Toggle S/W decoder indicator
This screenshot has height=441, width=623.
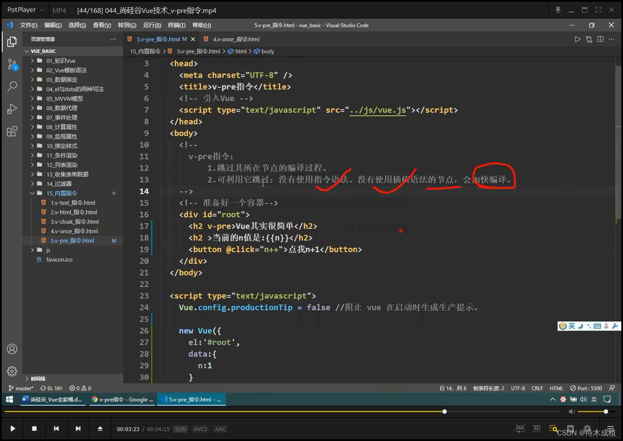click(x=180, y=429)
